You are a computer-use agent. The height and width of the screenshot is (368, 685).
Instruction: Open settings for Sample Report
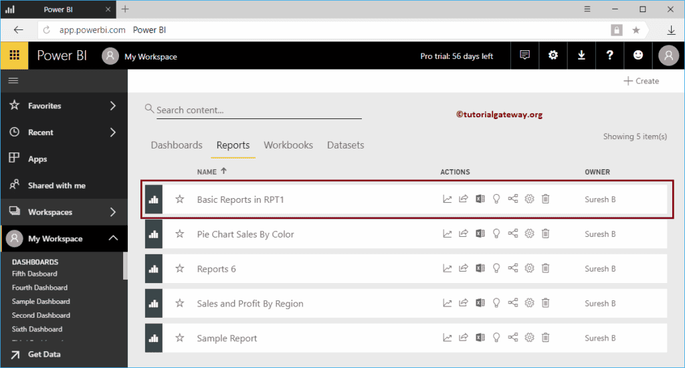tap(530, 337)
